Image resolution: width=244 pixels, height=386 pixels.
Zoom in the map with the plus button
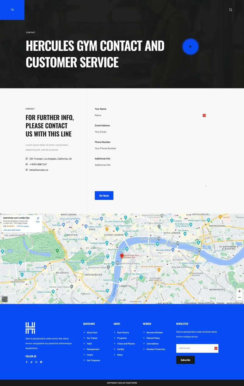[x=239, y=291]
